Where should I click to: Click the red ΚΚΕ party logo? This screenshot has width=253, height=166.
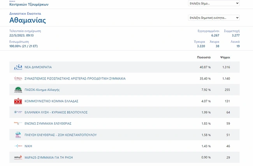(x=18, y=101)
